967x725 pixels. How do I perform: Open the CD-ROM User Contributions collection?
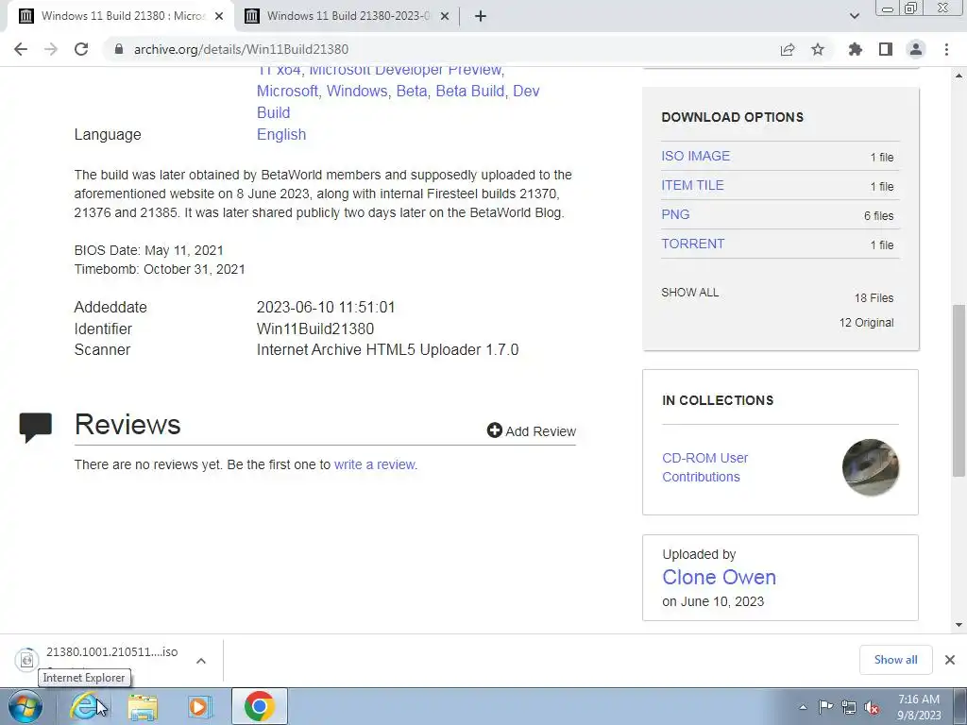point(704,467)
